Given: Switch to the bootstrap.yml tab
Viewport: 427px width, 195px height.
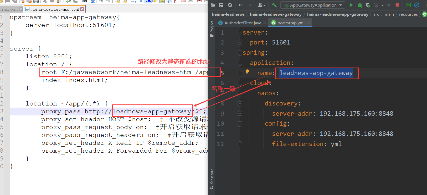Looking at the screenshot, I should 291,23.
